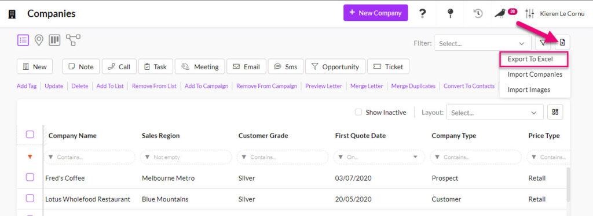Click the funnel filter icon button
The height and width of the screenshot is (216, 593).
click(x=543, y=43)
